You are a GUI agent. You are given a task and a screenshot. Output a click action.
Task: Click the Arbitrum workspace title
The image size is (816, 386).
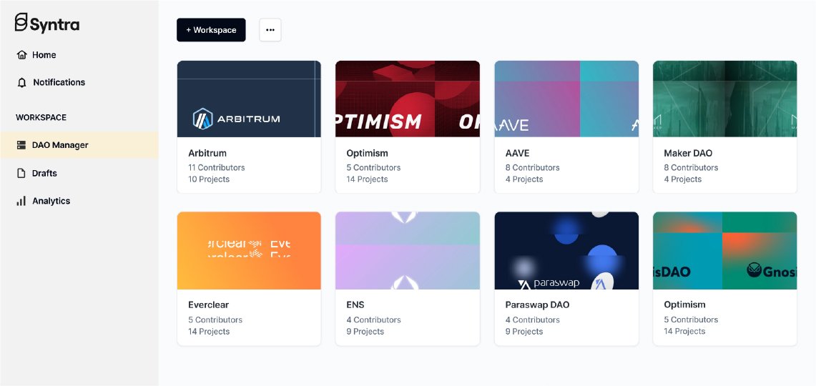pos(207,154)
